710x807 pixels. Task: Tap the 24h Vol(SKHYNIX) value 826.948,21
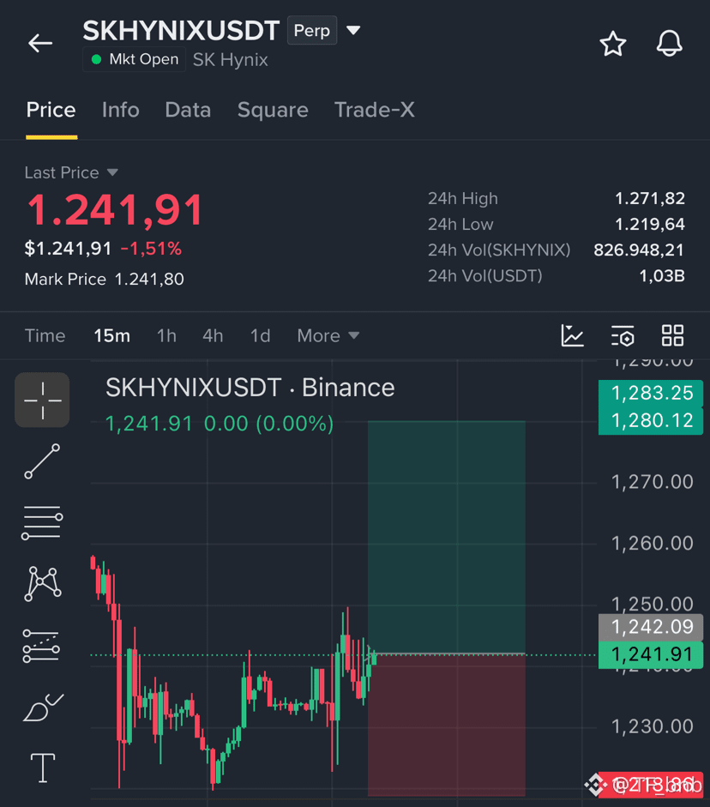(x=639, y=250)
